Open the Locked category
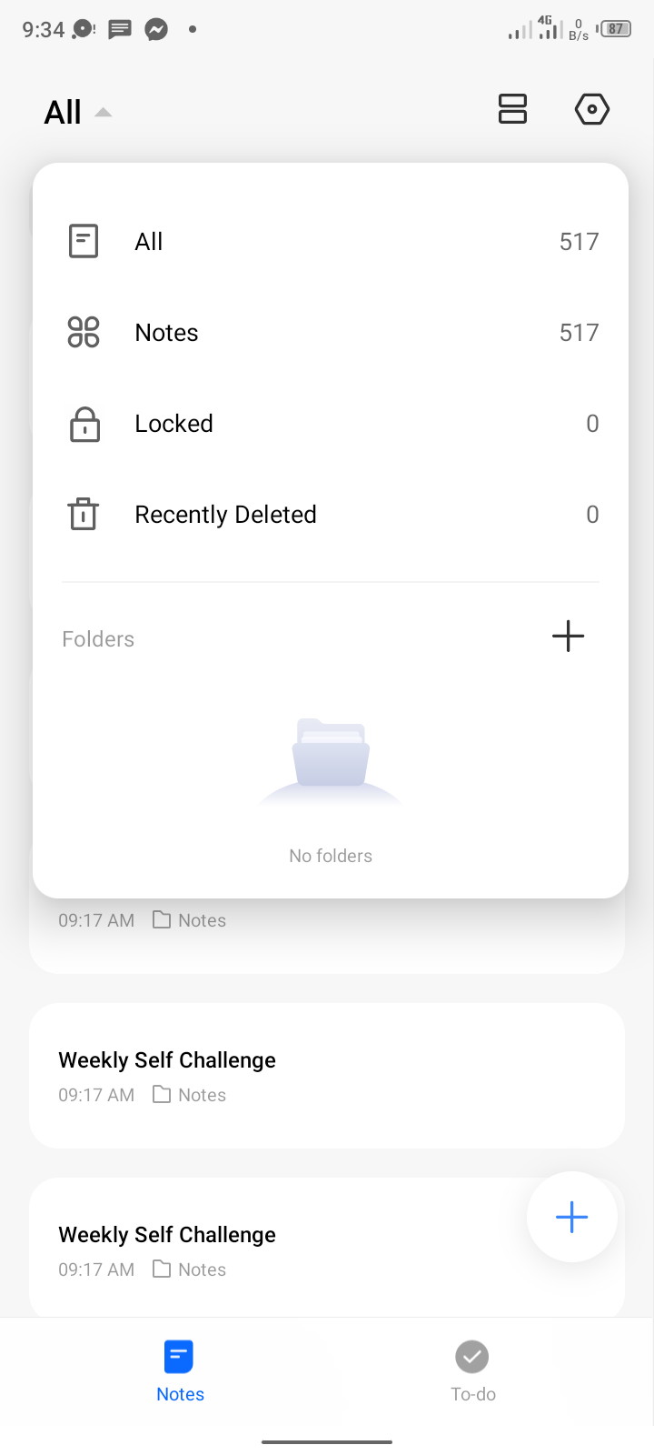Viewport: 654px width, 1455px height. point(331,424)
